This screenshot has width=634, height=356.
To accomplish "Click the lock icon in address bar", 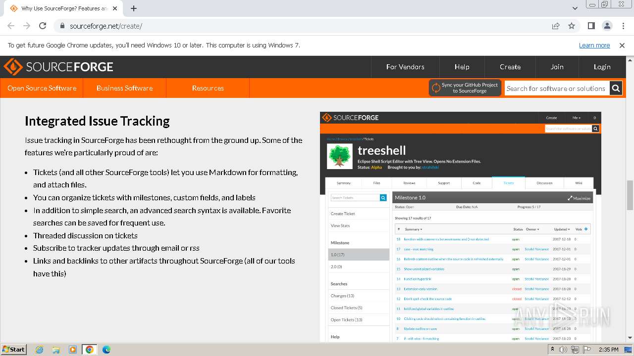I will point(62,26).
